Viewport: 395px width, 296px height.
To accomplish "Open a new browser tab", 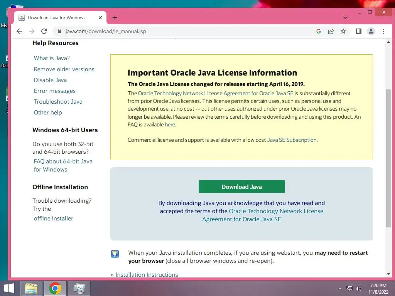I will (115, 18).
